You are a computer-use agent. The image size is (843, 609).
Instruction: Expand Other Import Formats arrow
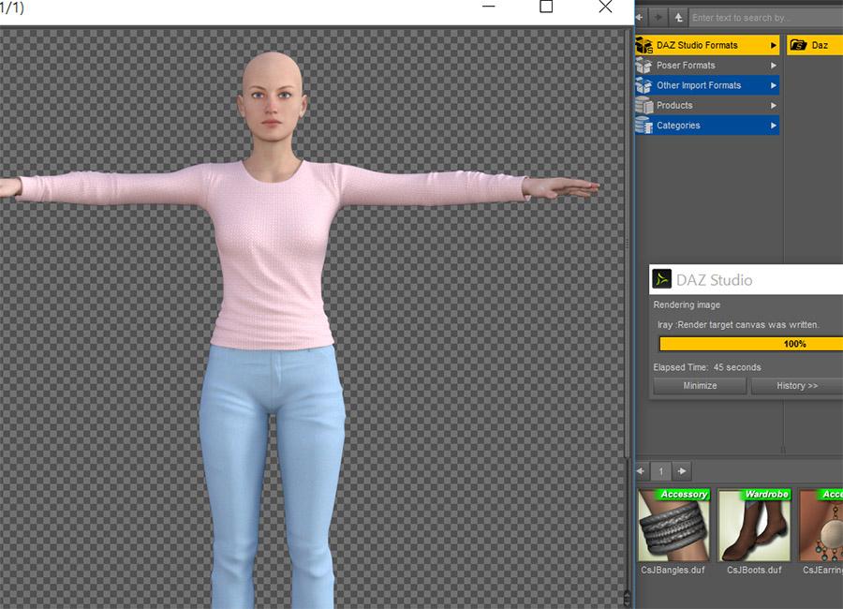(x=773, y=85)
